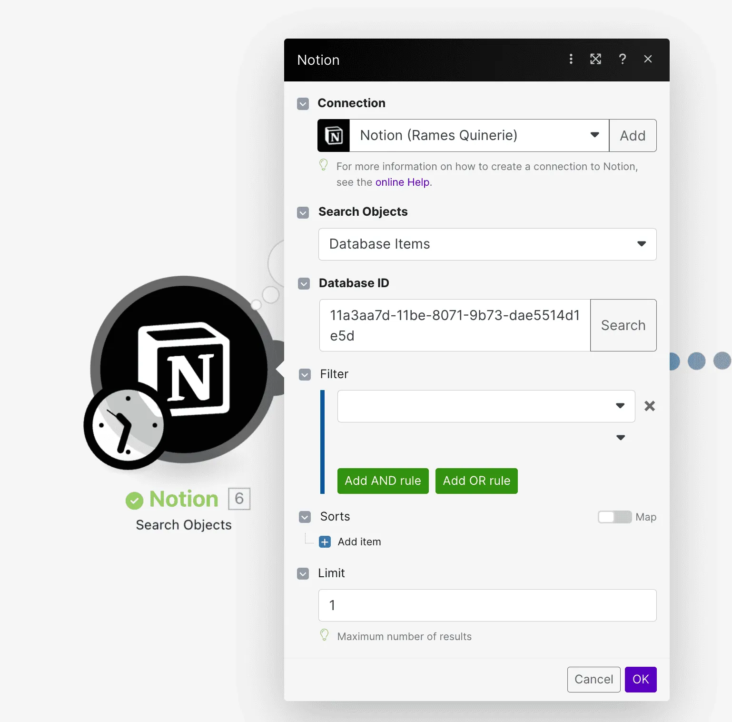This screenshot has width=732, height=722.
Task: Collapse the Database ID section toggle
Action: (304, 284)
